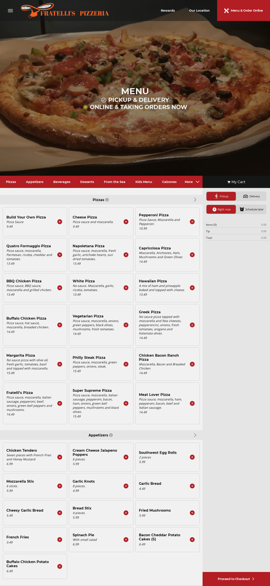The height and width of the screenshot is (586, 270).
Task: Open the Rewards page link
Action: pos(168,11)
